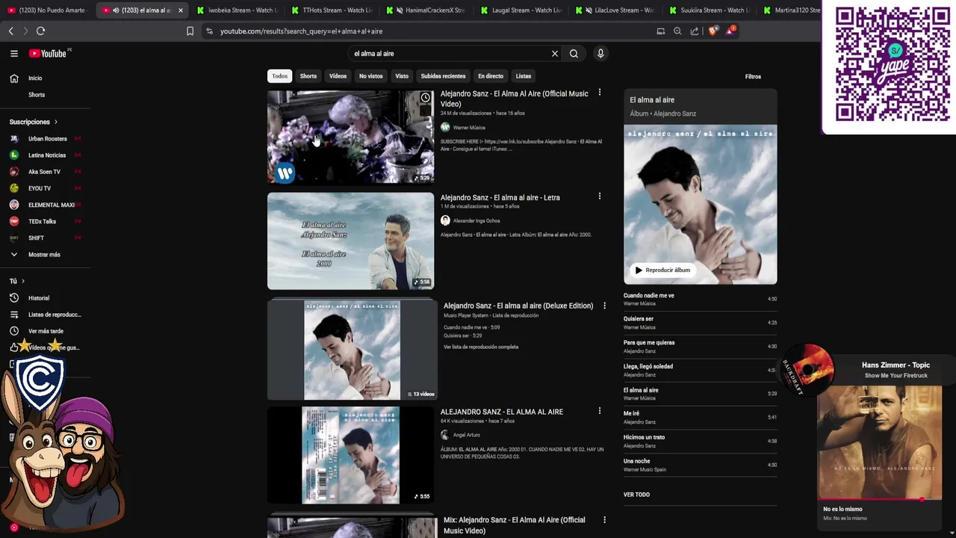Open more options for the Official Music Video result
Screen dimensions: 956x538
[x=599, y=93]
